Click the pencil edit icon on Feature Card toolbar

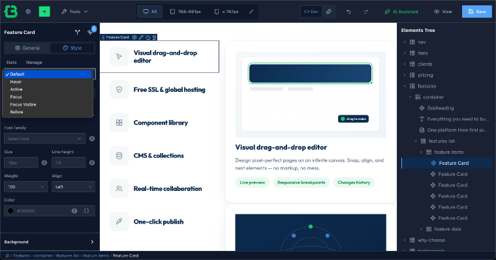click(x=141, y=37)
